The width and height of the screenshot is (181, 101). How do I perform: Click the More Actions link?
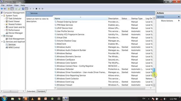pos(167,21)
